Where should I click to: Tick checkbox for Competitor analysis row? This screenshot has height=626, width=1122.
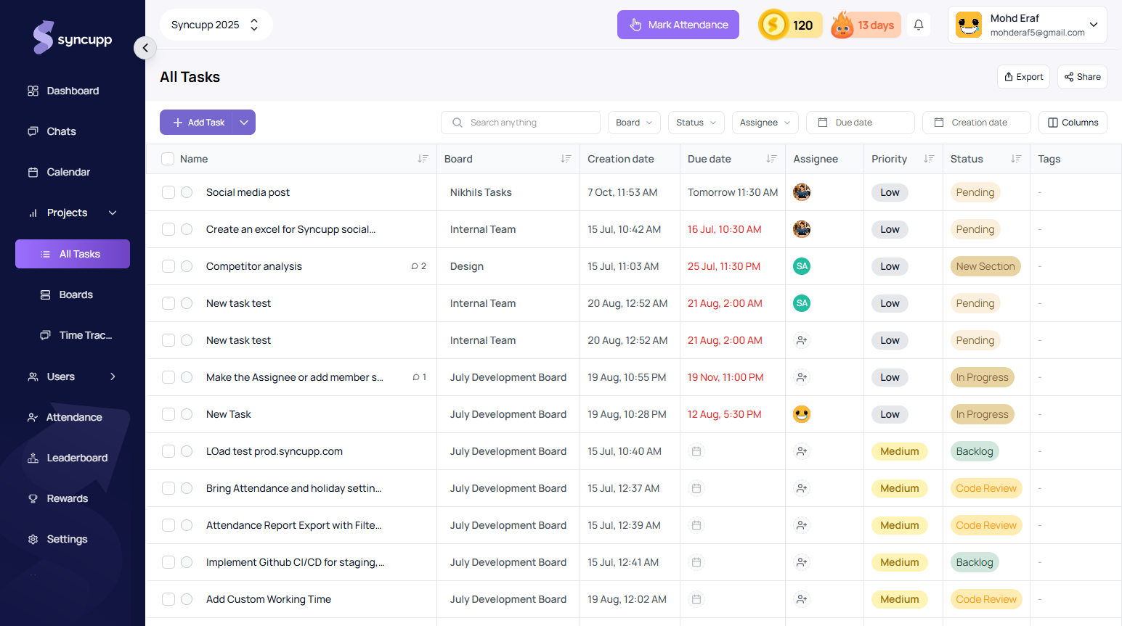[168, 266]
